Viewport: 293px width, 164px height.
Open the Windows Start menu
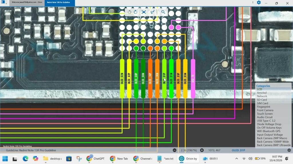click(5, 159)
